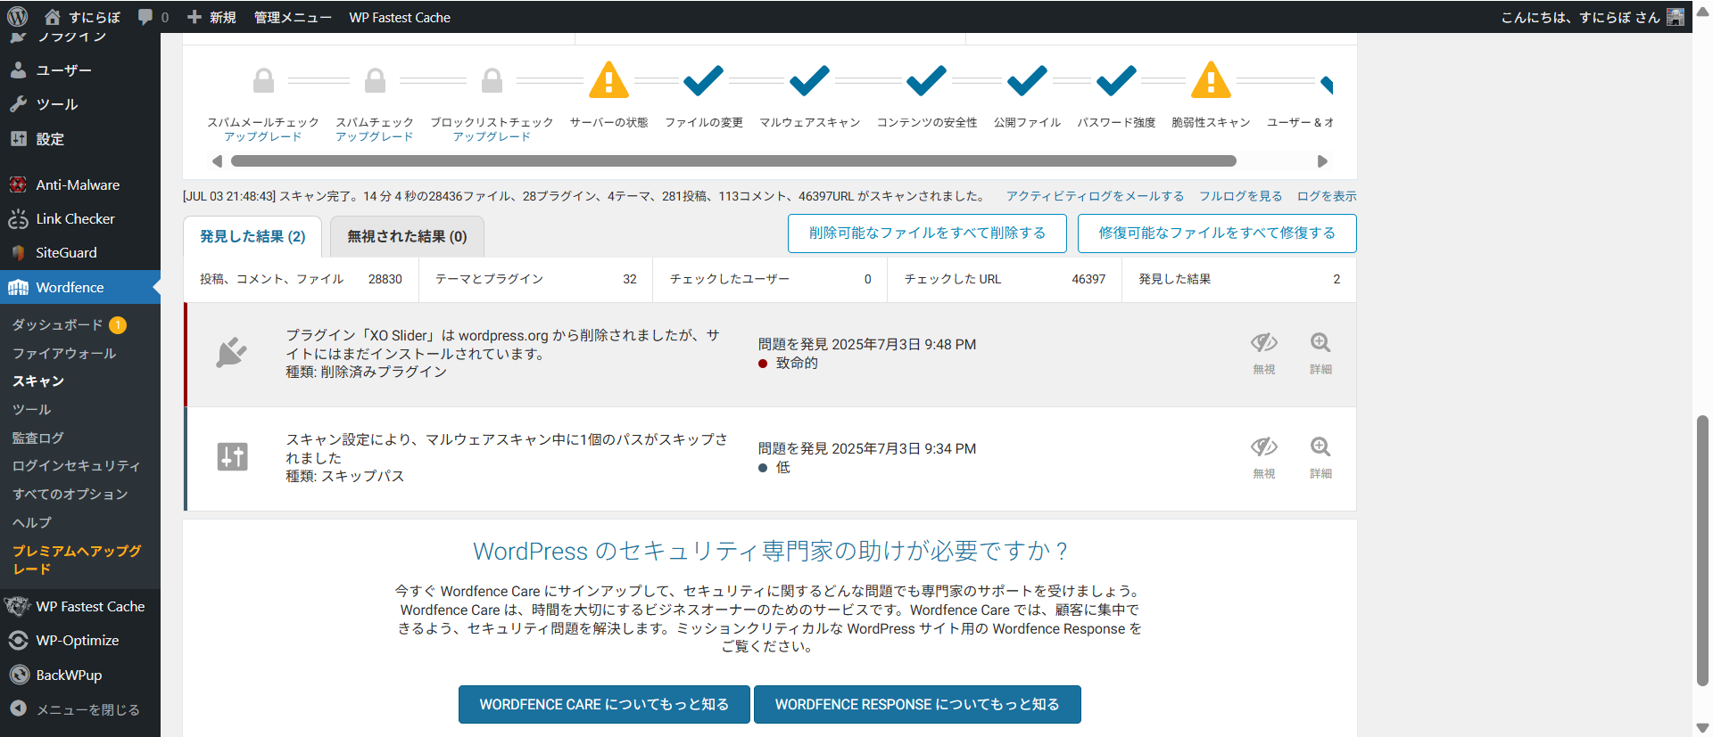Image resolution: width=1713 pixels, height=737 pixels.
Task: Click 削除可能なファイルをすべて削除する button
Action: [x=927, y=233]
